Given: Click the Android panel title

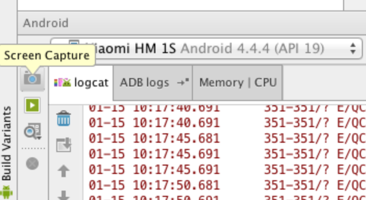Looking at the screenshot, I should click(x=46, y=23).
